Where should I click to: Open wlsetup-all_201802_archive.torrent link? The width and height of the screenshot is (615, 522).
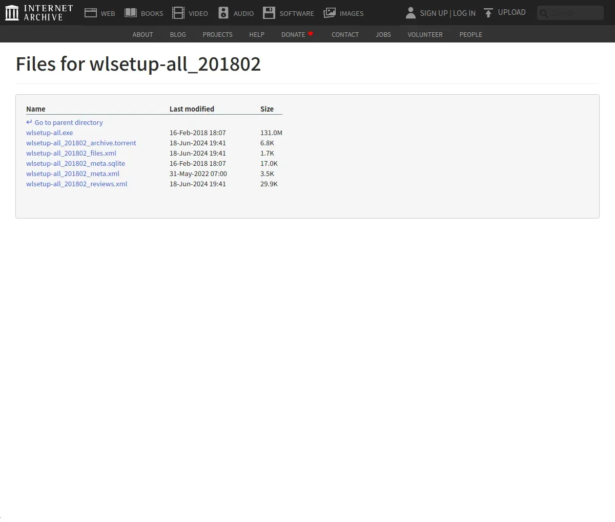click(x=81, y=143)
